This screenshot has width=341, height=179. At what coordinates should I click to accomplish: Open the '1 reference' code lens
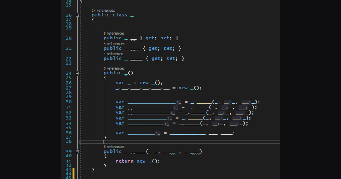point(113,54)
